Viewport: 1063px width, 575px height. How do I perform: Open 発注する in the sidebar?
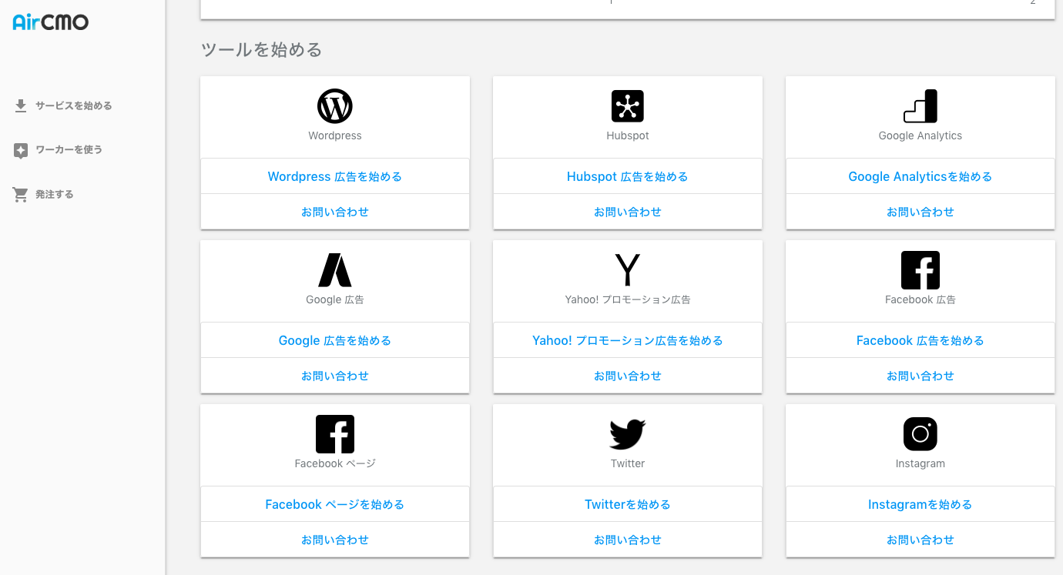pos(55,195)
